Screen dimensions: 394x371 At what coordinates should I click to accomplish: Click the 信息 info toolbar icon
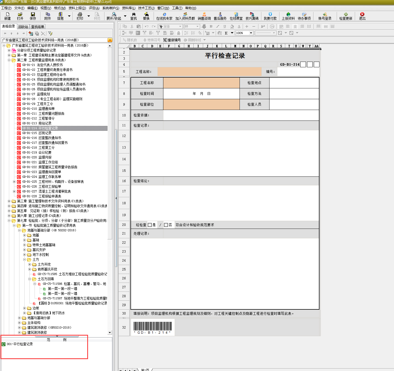(60, 16)
